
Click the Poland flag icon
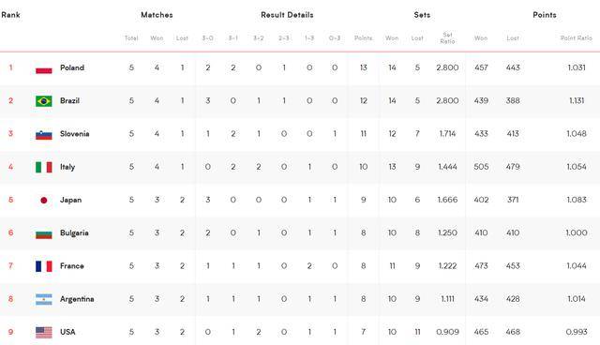click(x=44, y=69)
